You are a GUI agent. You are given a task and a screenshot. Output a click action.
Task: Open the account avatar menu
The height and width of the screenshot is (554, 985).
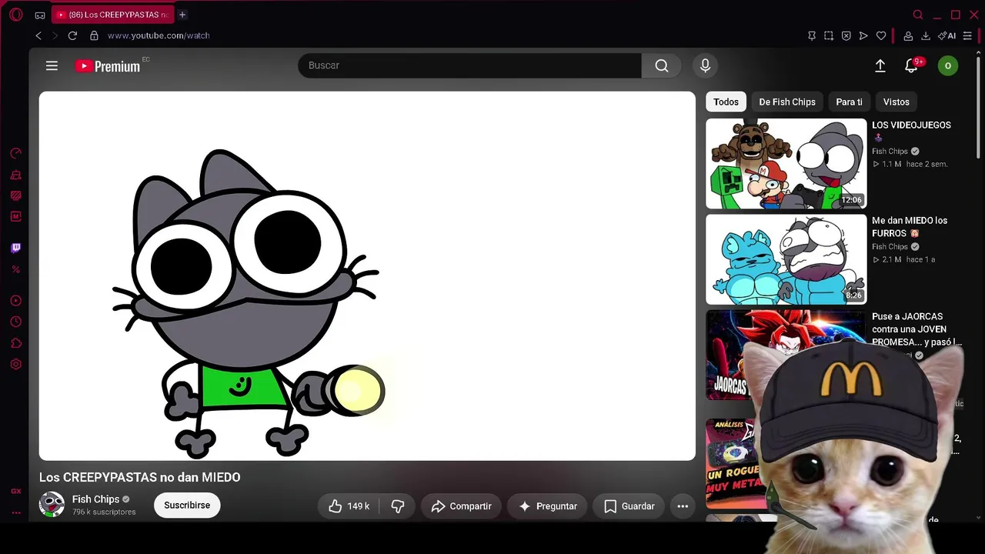(x=947, y=65)
